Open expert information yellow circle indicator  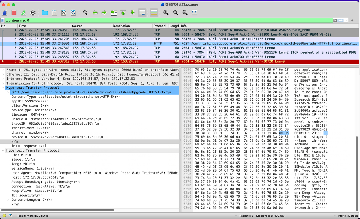click(x=4, y=216)
